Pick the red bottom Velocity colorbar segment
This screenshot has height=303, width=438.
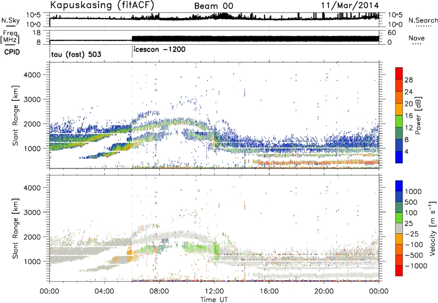[399, 271]
